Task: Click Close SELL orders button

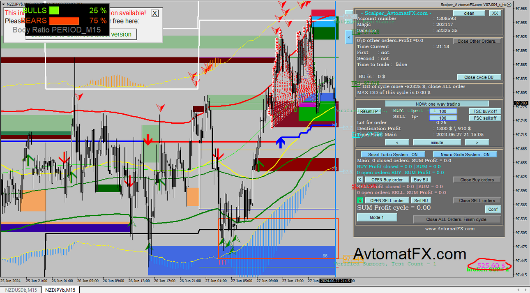Action: point(477,201)
